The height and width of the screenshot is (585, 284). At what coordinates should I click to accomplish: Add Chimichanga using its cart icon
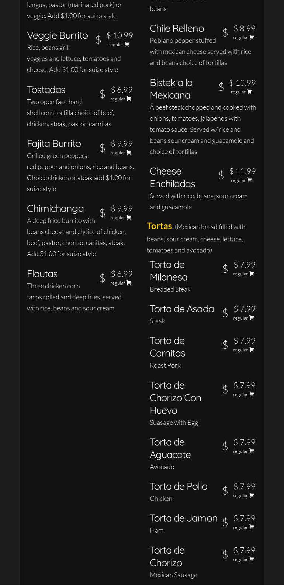129,217
